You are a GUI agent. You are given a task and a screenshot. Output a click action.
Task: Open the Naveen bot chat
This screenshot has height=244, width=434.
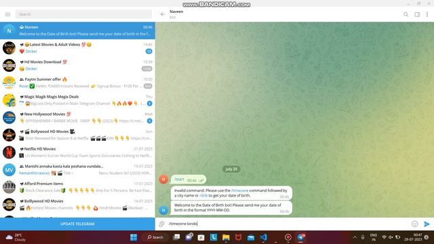pos(77,30)
